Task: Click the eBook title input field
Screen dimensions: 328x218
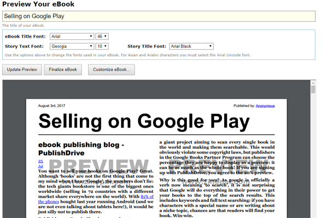Action: (x=159, y=16)
